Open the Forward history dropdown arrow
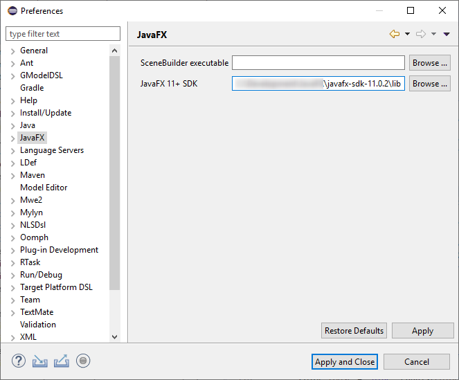 (x=433, y=34)
